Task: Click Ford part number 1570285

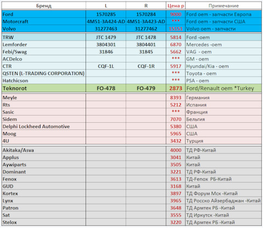Action: click(x=106, y=14)
